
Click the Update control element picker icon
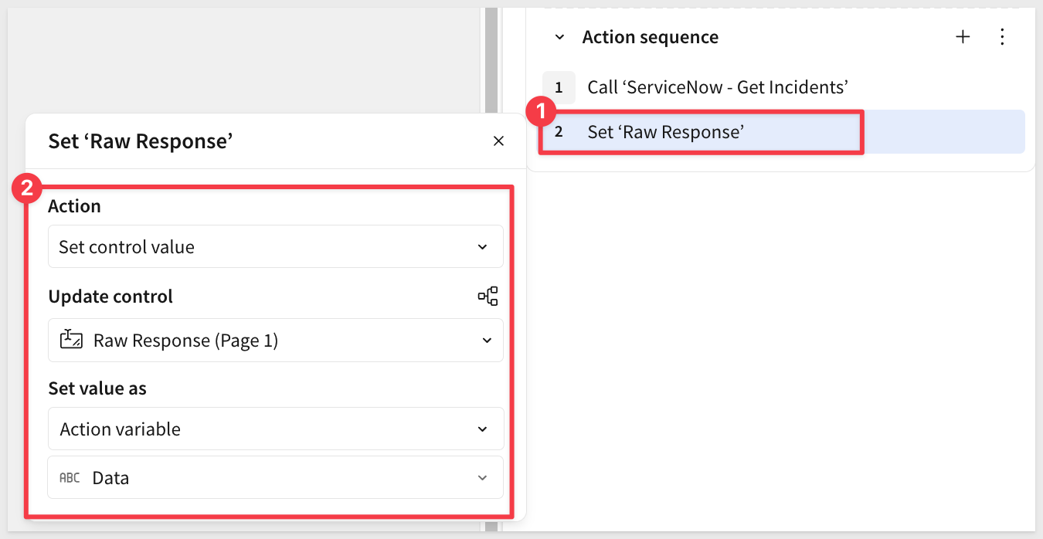(488, 297)
